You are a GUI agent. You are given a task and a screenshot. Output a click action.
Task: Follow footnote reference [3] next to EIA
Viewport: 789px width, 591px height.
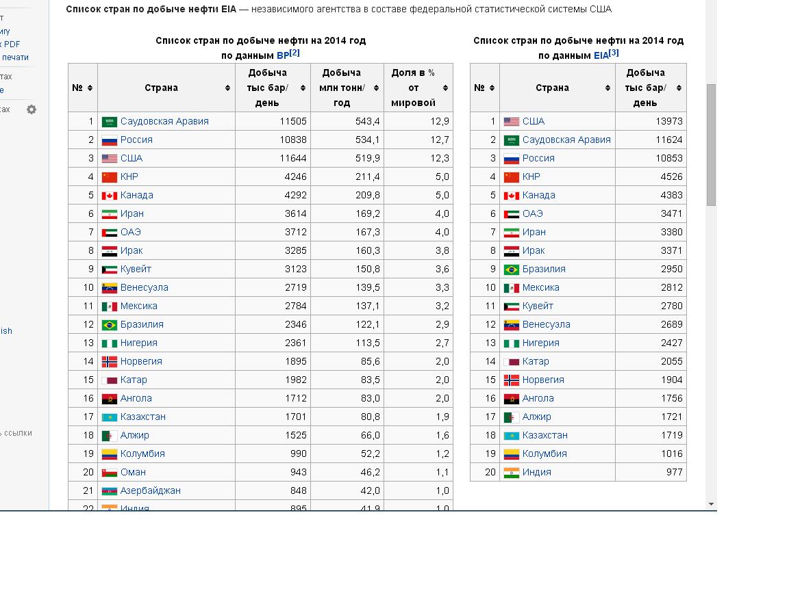click(614, 52)
